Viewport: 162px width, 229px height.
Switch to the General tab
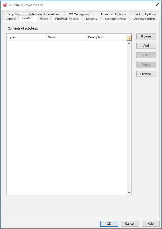point(11,19)
